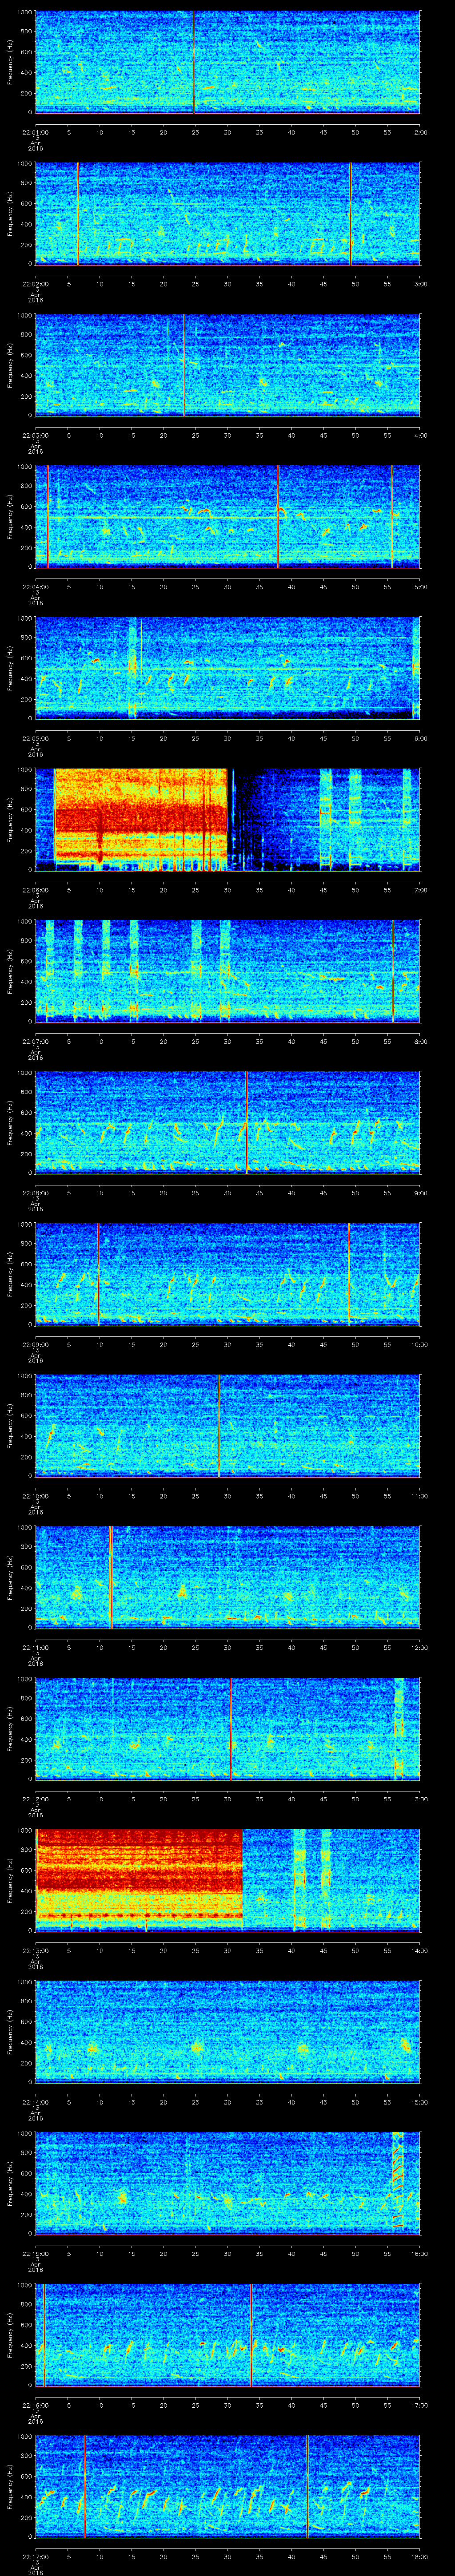Open the spectrogram panel starting at 22:02:00

228,214
